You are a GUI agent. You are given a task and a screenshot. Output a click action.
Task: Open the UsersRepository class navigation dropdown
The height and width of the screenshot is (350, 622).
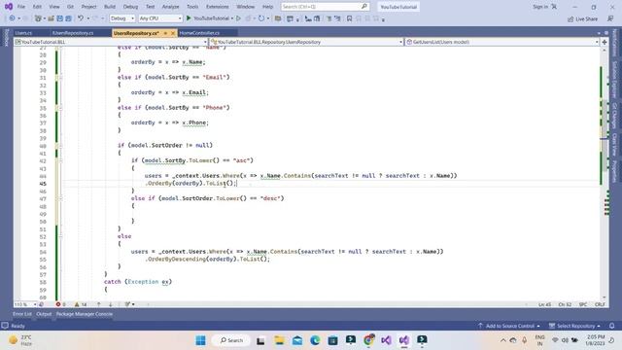pos(306,42)
